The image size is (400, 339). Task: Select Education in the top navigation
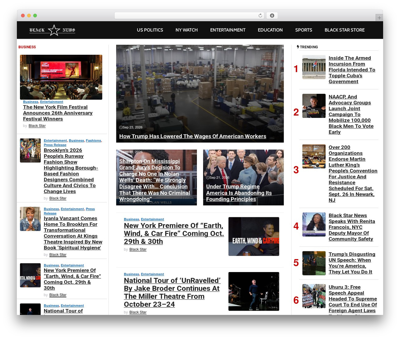click(x=270, y=30)
